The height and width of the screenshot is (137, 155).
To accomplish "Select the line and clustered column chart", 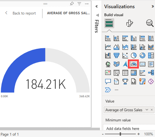I will point(142,47).
